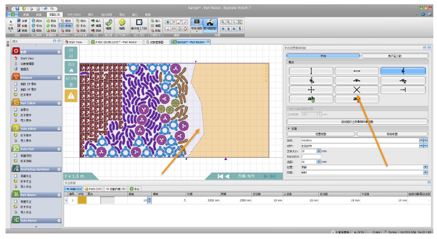Click the print icon in quick access toolbar
The image size is (437, 239).
point(31,9)
